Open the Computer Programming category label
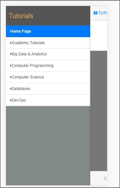The image size is (120, 188). tap(32, 66)
